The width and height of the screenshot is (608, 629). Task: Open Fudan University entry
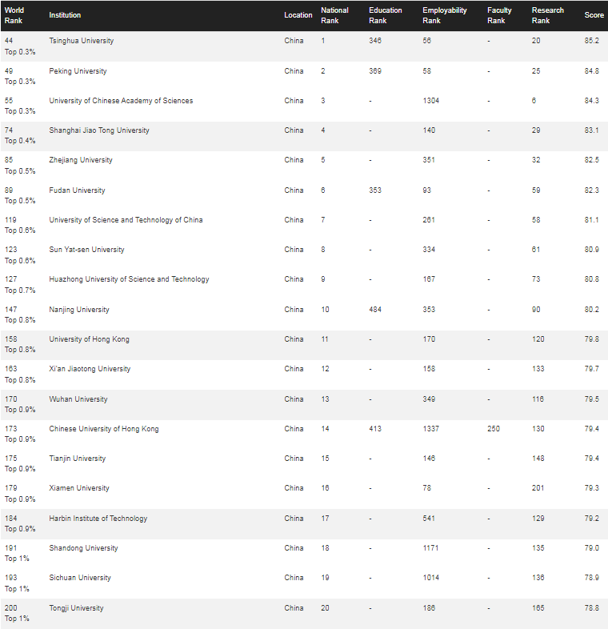point(77,190)
